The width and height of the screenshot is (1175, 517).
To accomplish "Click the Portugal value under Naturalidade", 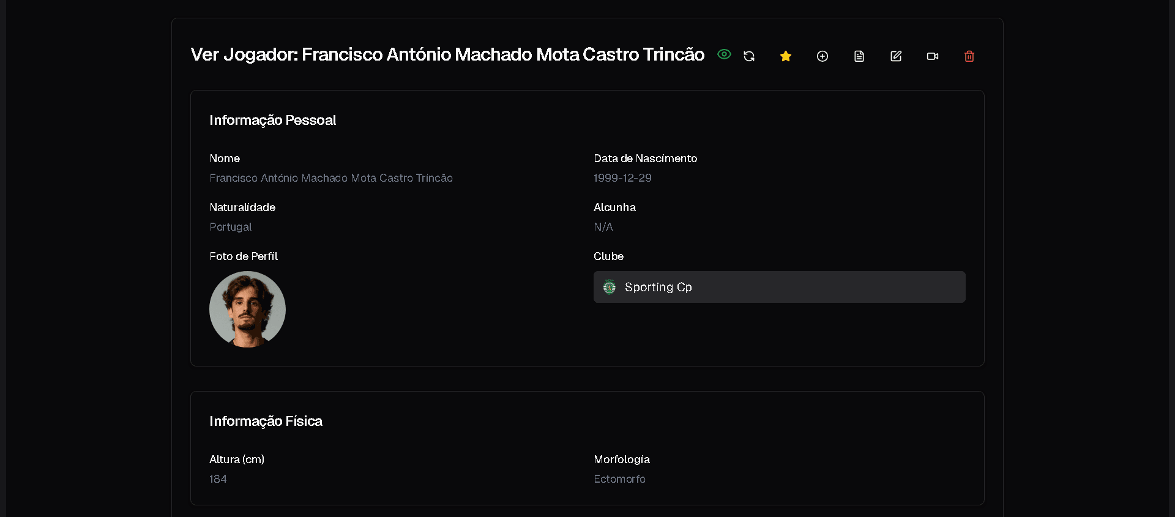I will (230, 227).
